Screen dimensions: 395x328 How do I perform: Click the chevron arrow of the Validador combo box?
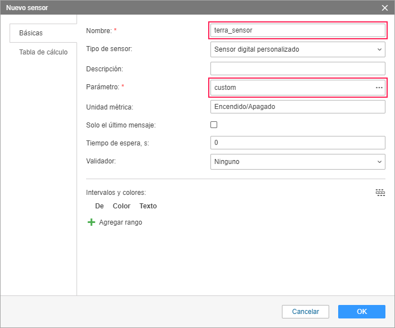click(x=379, y=162)
